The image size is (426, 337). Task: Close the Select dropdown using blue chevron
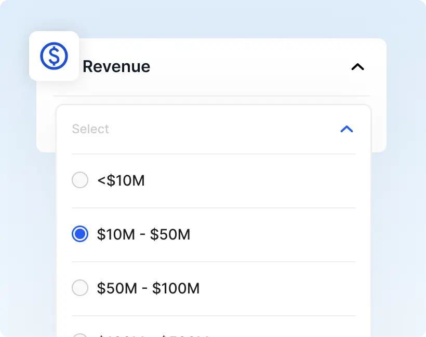pos(347,129)
